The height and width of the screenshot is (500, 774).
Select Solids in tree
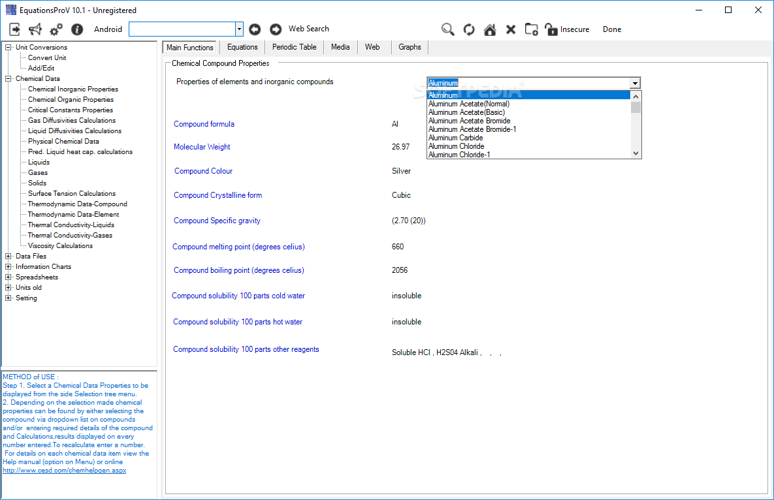coord(37,183)
